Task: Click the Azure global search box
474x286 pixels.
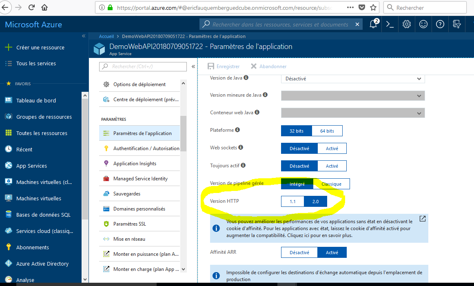Action: tap(277, 24)
